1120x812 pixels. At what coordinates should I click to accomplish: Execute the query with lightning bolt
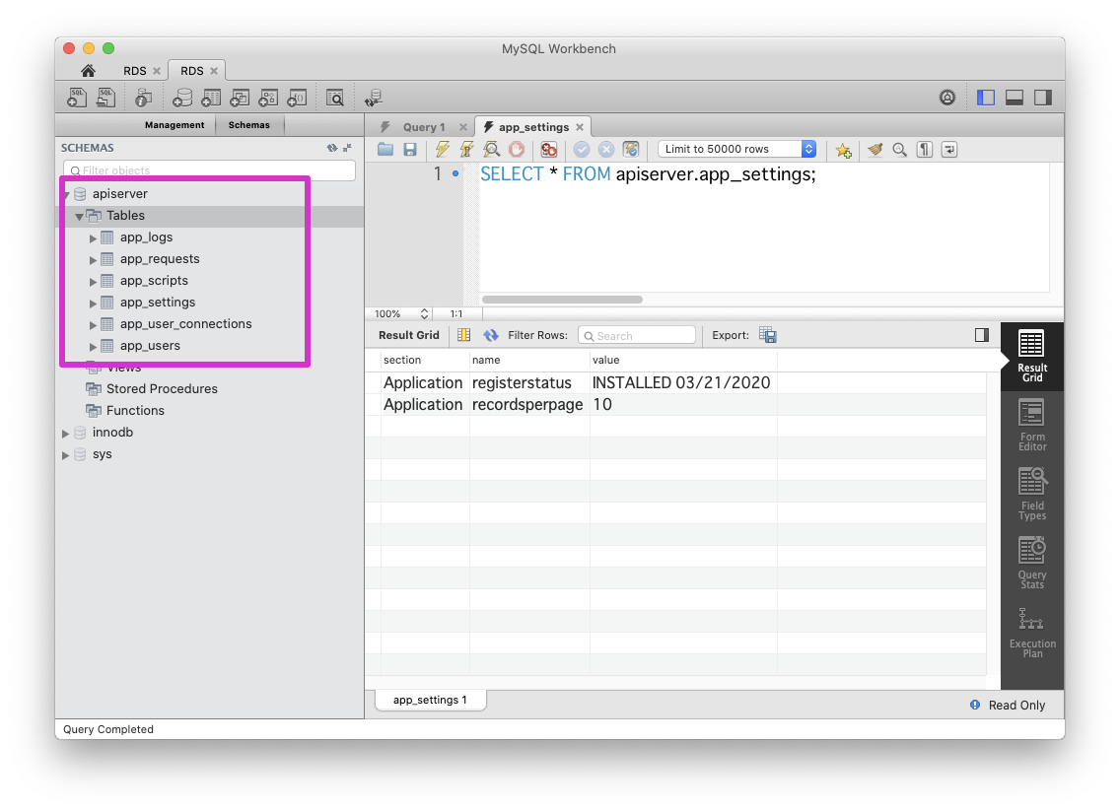pyautogui.click(x=442, y=149)
